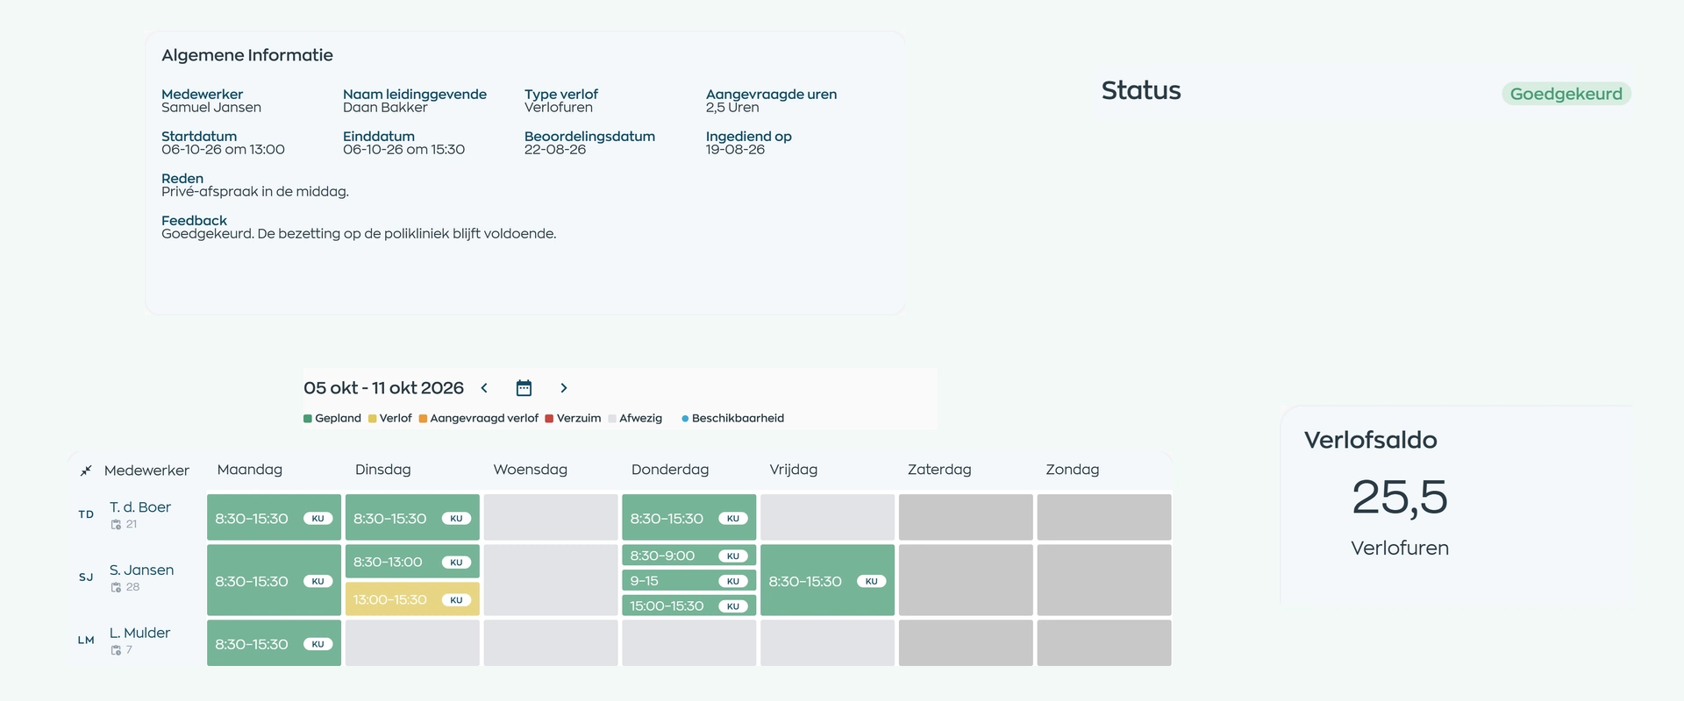Viewport: 1684px width, 701px height.
Task: Click the Beschikbaarheid legend label
Action: coord(738,419)
